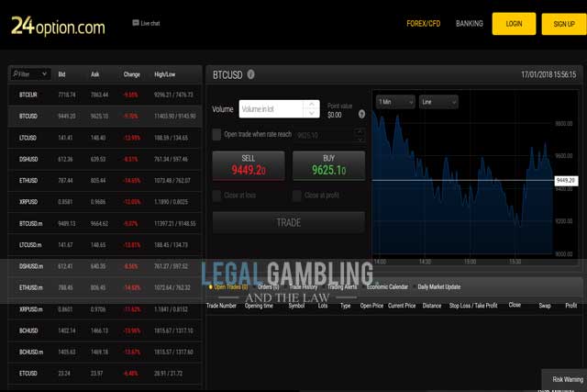Open the Filter dropdown
The image size is (587, 392).
coord(30,74)
